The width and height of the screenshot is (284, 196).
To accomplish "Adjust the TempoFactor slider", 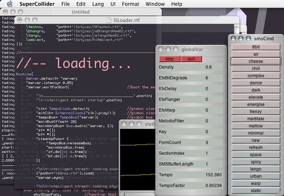I will (x=191, y=186).
